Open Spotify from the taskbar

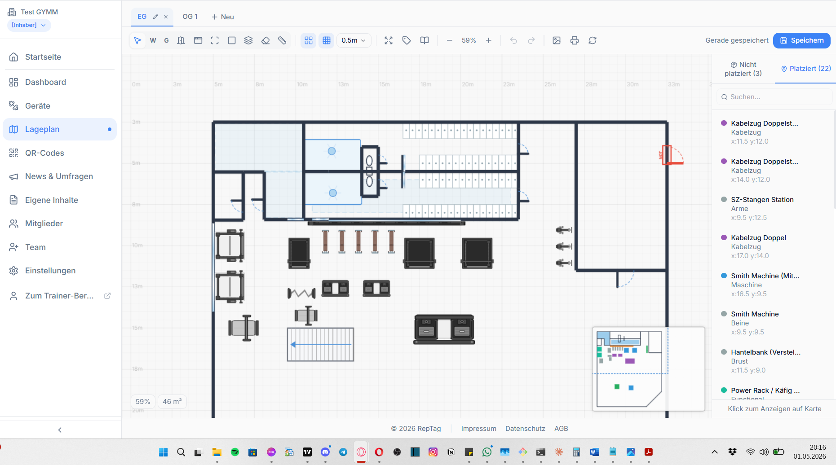(x=235, y=452)
